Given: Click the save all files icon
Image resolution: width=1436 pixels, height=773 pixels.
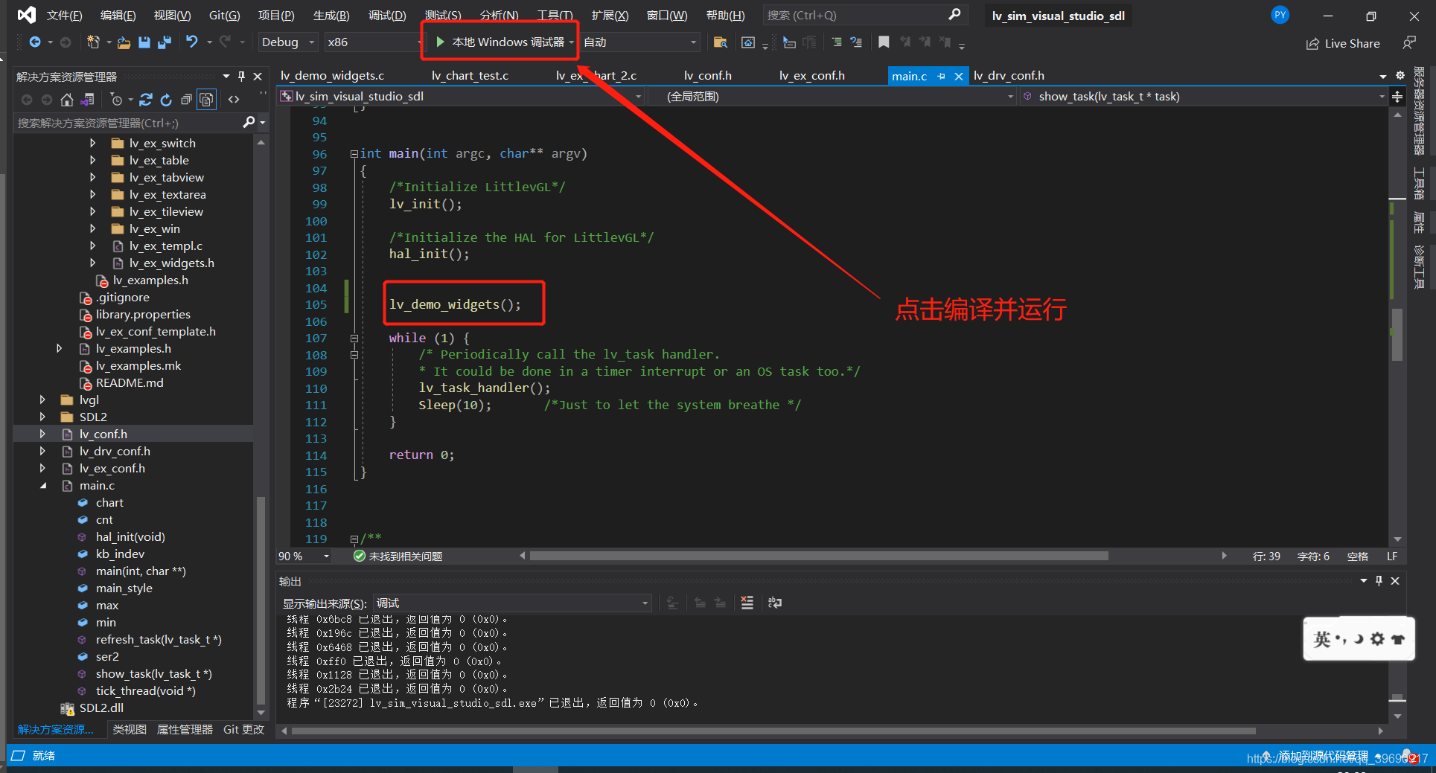Looking at the screenshot, I should [x=165, y=42].
